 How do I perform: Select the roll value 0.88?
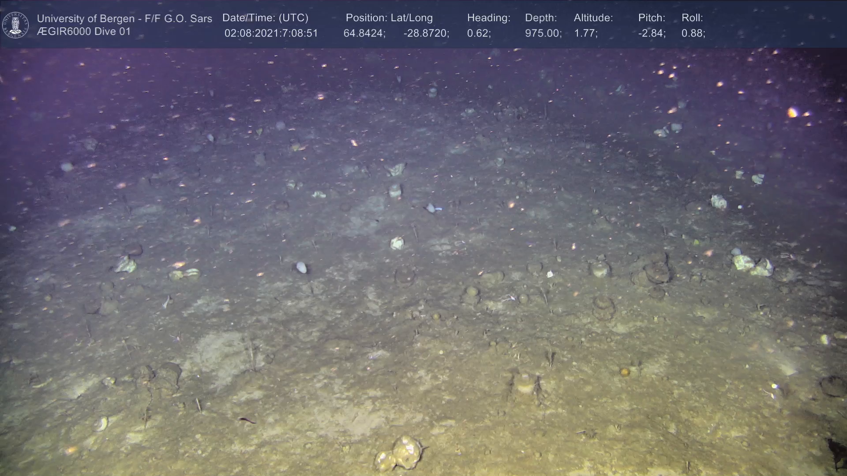pos(693,33)
